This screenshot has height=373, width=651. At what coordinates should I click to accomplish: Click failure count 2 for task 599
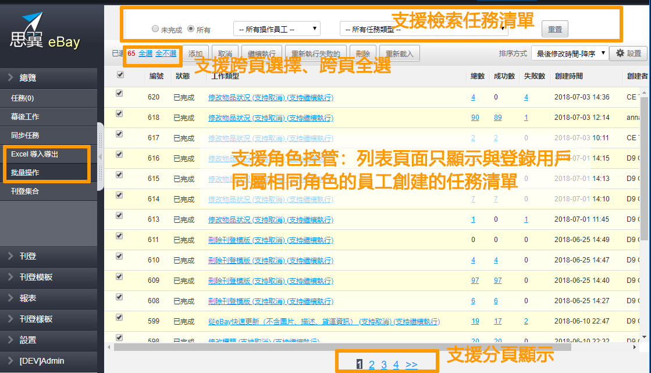(x=526, y=321)
